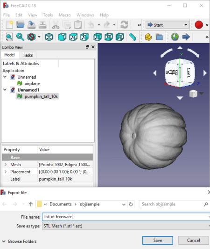
Task: Close the Combo View panel
Action: coord(93,47)
